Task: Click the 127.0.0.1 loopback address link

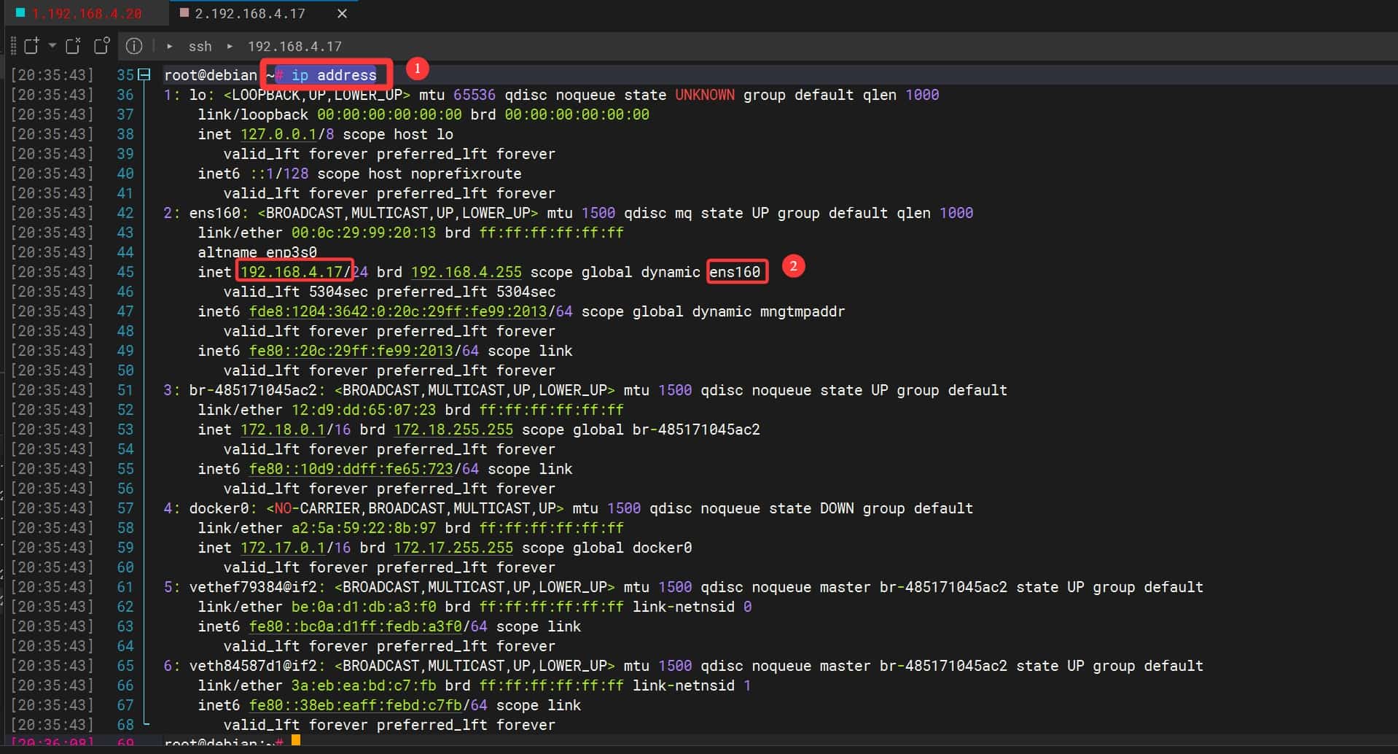Action: click(278, 134)
